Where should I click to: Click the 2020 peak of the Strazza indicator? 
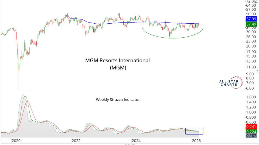[23, 95]
